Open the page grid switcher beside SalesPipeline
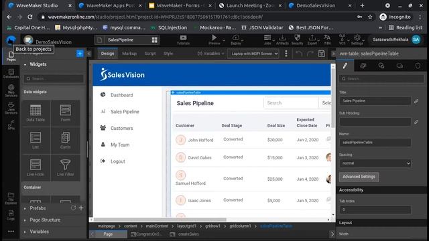 (155, 40)
